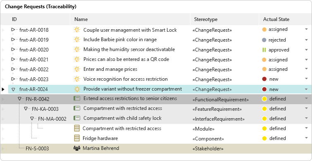Click requirement icon of Extend access restrictions

click(77, 98)
